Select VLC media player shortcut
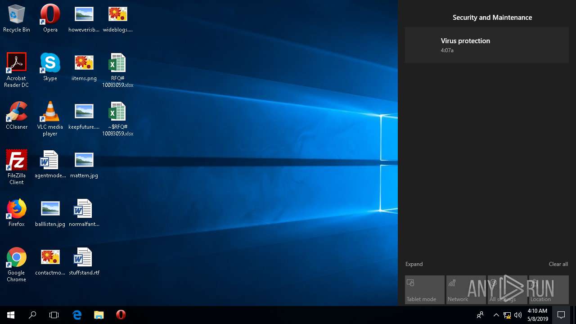 click(x=50, y=119)
